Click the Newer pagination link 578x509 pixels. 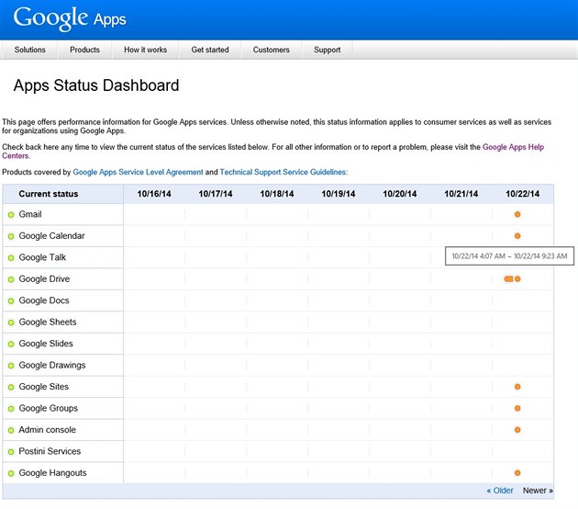tap(538, 491)
